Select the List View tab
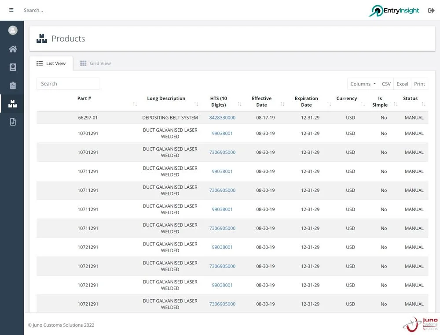 pos(52,63)
